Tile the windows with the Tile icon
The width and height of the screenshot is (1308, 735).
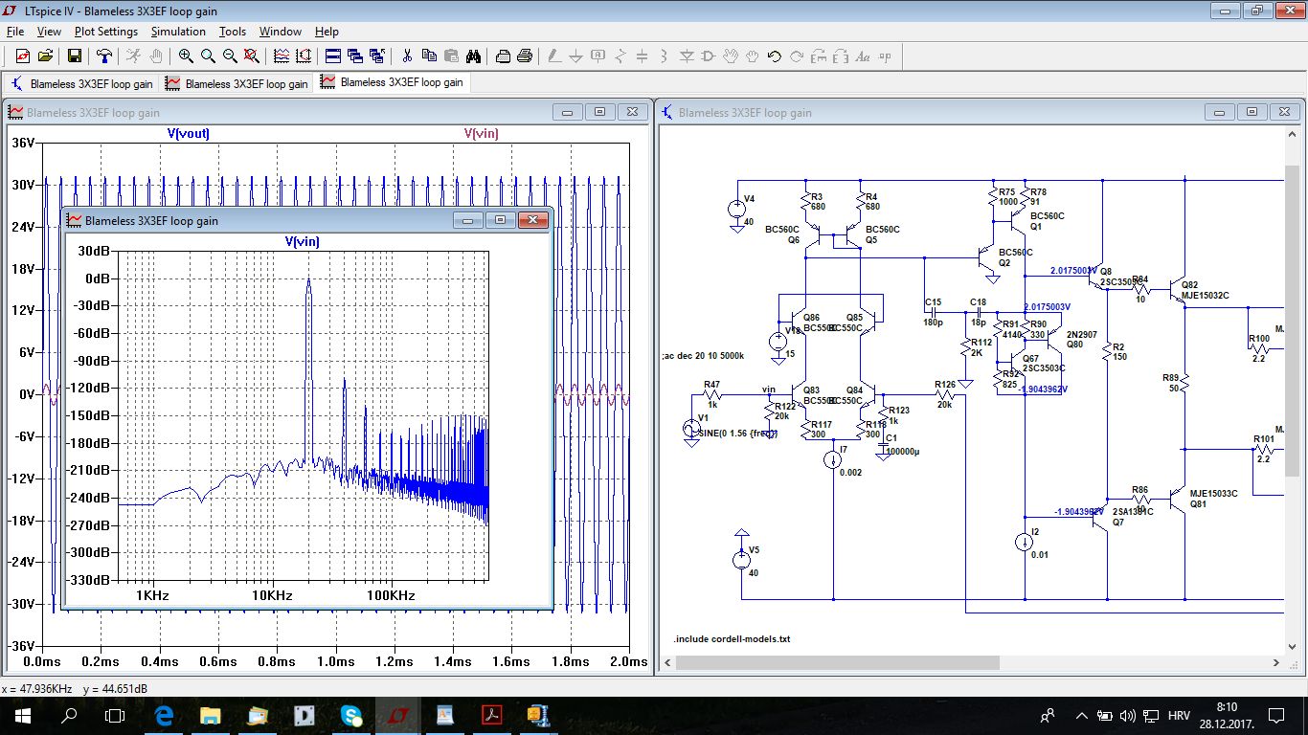[332, 56]
